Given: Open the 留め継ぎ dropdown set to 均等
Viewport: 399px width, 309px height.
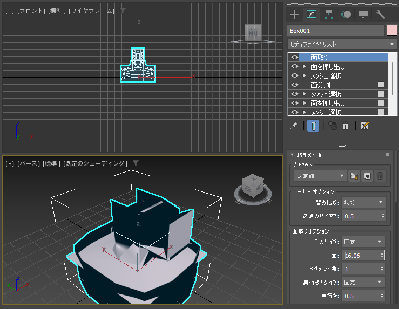Looking at the screenshot, I should [363, 202].
